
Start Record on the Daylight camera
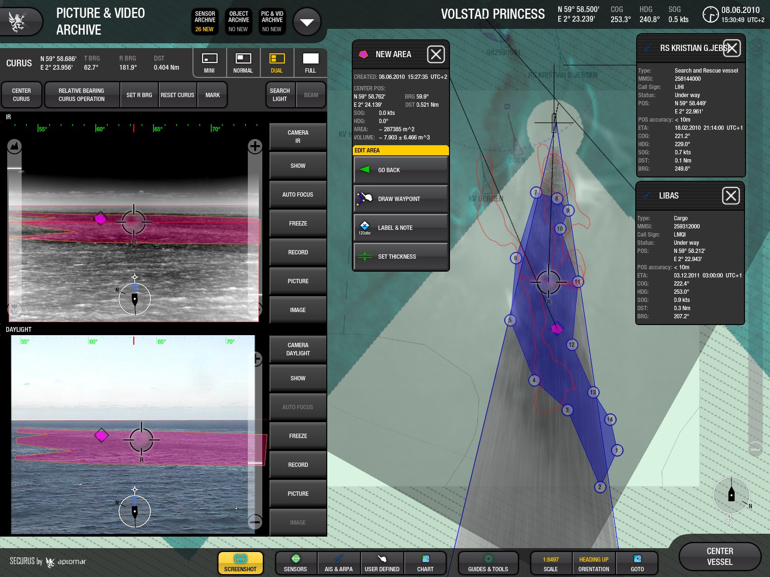(298, 465)
